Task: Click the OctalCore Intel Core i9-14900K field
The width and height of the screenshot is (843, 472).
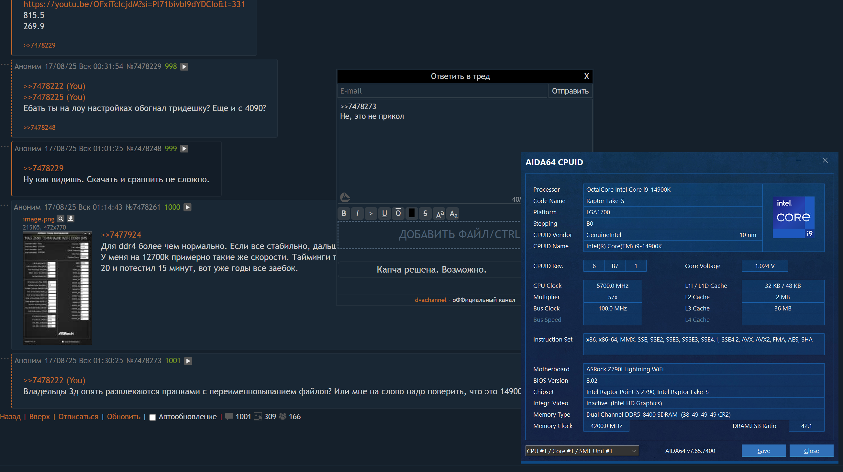Action: [x=672, y=189]
